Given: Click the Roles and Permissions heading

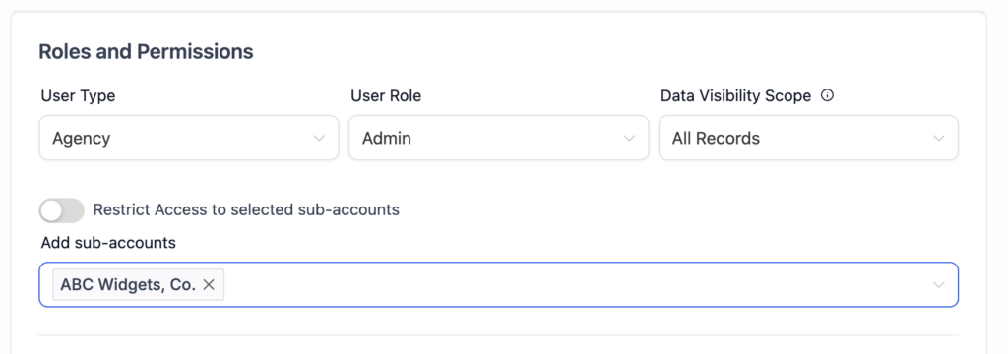Looking at the screenshot, I should coord(146,52).
